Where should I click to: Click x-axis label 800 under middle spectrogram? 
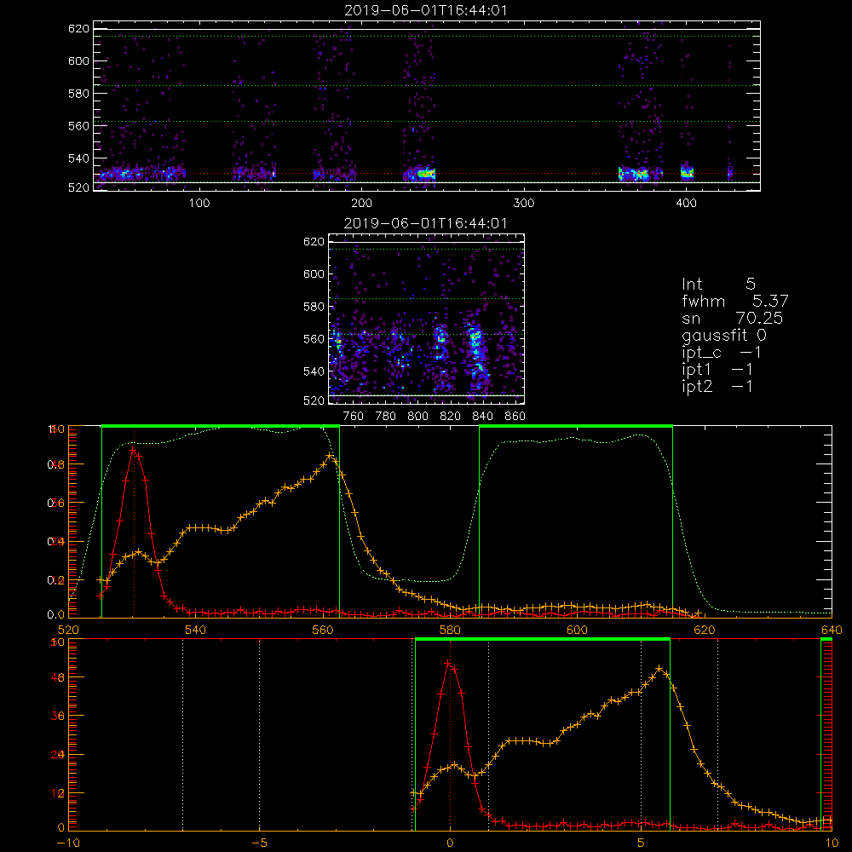(x=417, y=417)
